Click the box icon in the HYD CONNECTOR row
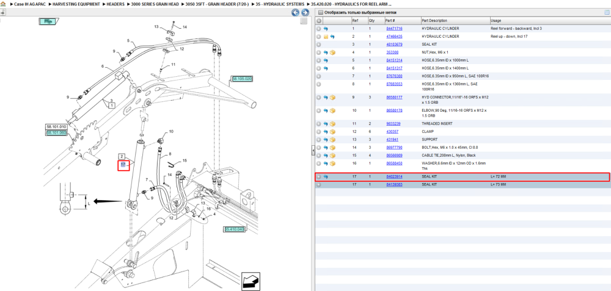The image size is (611, 291). coord(332,98)
